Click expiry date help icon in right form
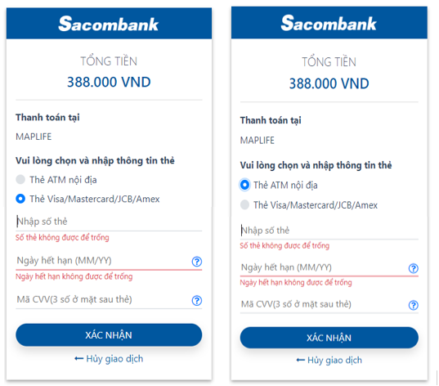Image resolution: width=439 pixels, height=386 pixels. [414, 268]
